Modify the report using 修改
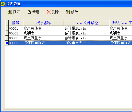132x112 pixels. coord(72,12)
